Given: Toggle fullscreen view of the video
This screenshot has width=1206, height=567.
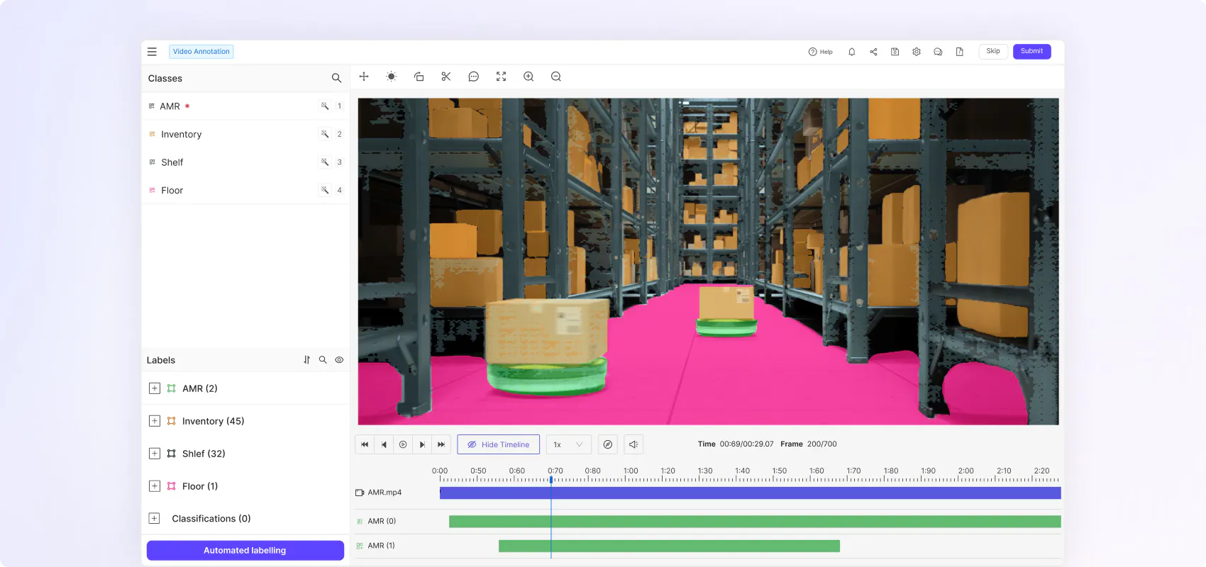Looking at the screenshot, I should tap(501, 77).
